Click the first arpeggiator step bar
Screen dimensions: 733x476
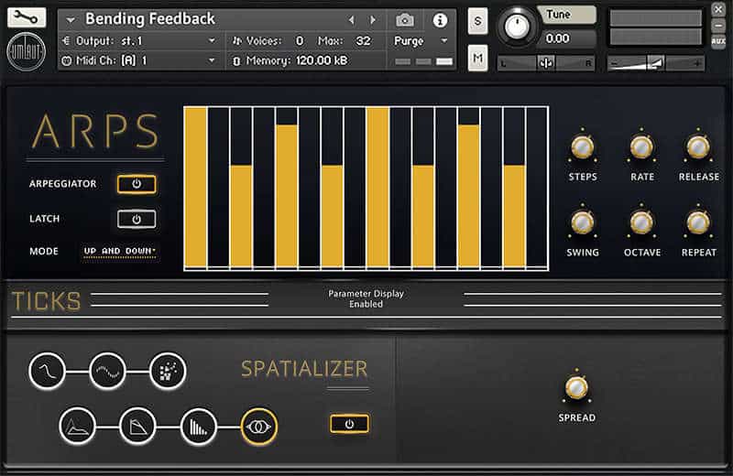click(x=195, y=188)
